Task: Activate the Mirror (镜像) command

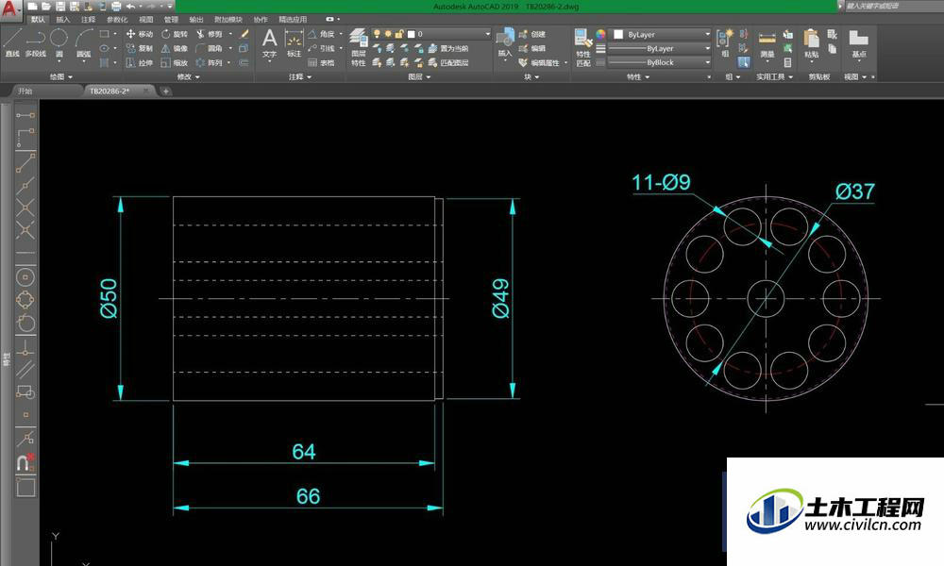Action: 176,48
